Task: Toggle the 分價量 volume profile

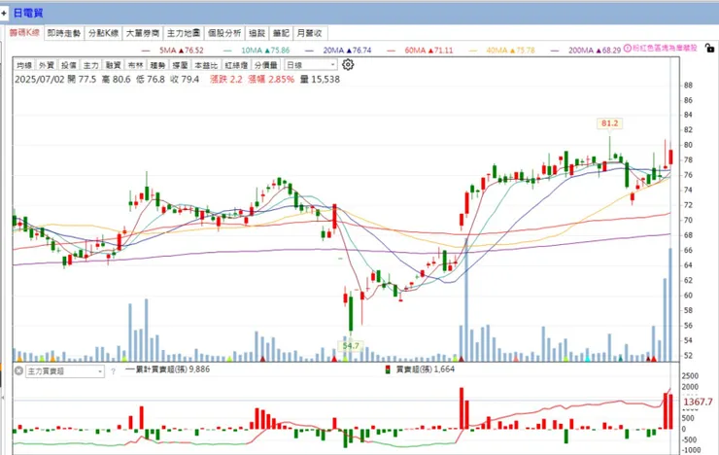Action: 266,65
